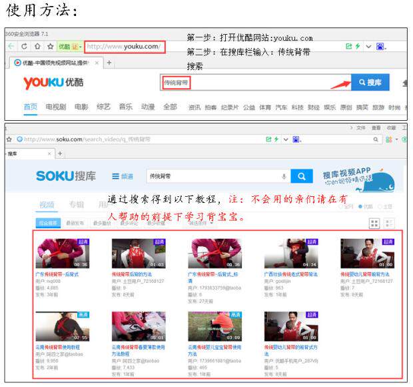Viewport: 413px width, 387px height.
Task: Click the microphone icon in the Soku search box
Action: coord(284,176)
